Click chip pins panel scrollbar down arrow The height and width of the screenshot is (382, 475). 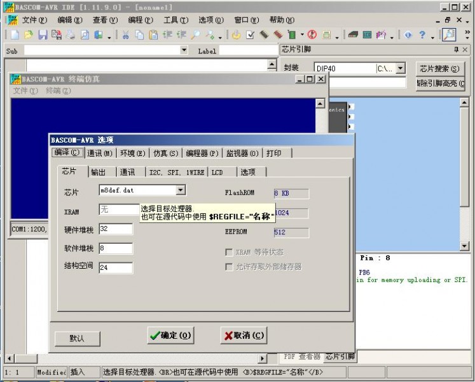(464, 246)
